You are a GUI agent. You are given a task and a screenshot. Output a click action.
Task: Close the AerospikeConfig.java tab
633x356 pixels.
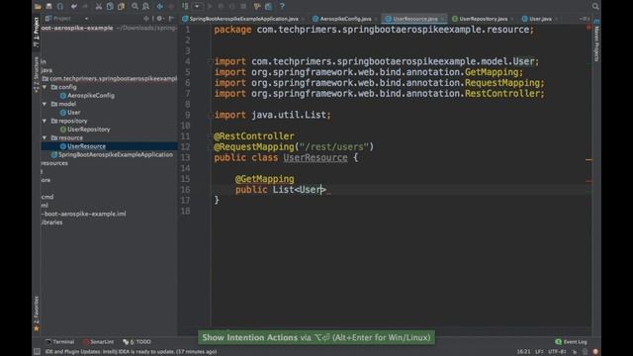[377, 19]
